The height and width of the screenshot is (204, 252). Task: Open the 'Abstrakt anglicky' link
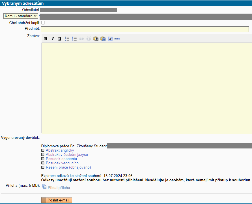click(x=60, y=150)
